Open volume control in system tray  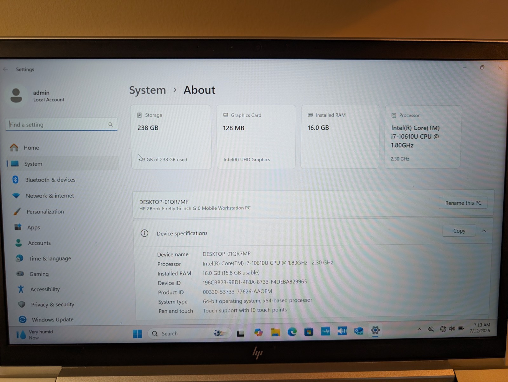tap(452, 328)
